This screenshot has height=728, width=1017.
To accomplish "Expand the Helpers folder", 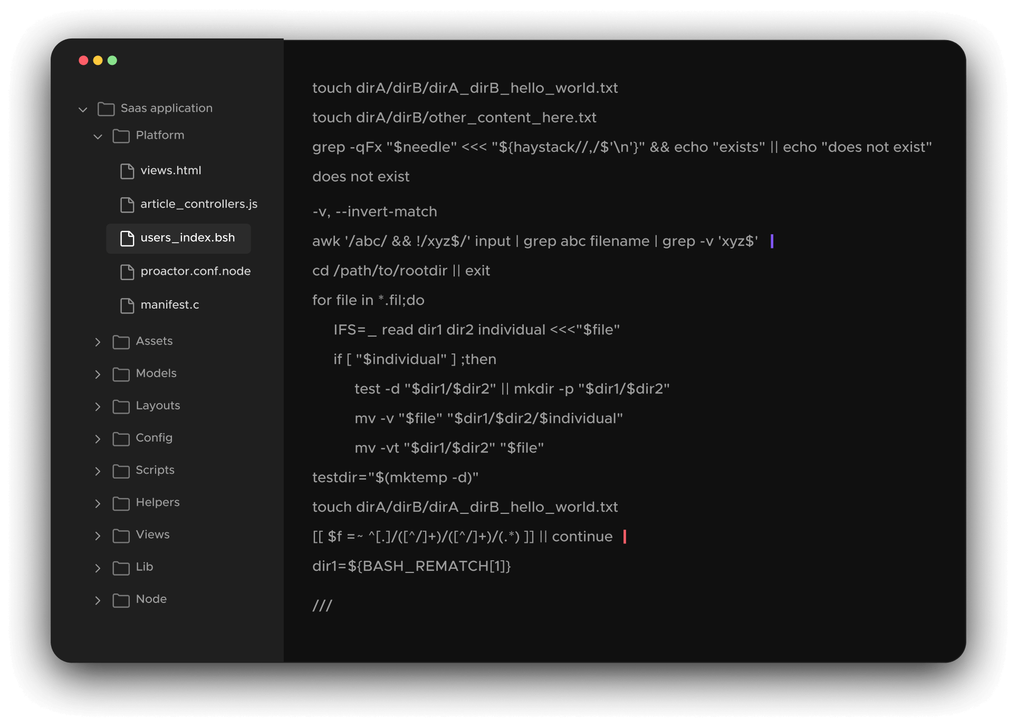I will (98, 503).
